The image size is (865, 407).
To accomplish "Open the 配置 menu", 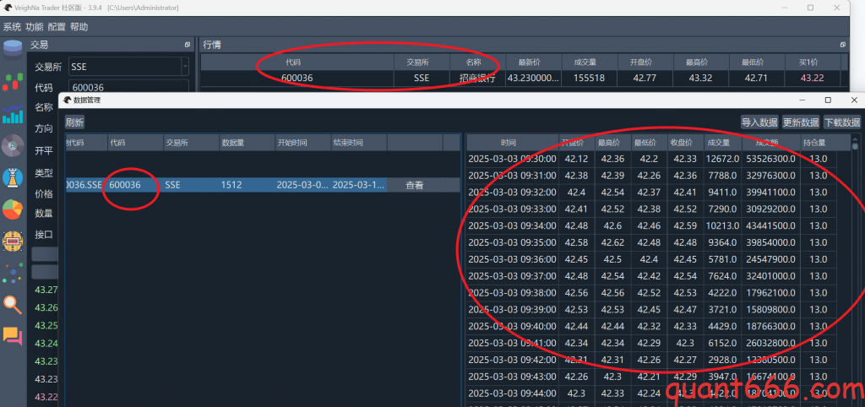I will pyautogui.click(x=57, y=26).
